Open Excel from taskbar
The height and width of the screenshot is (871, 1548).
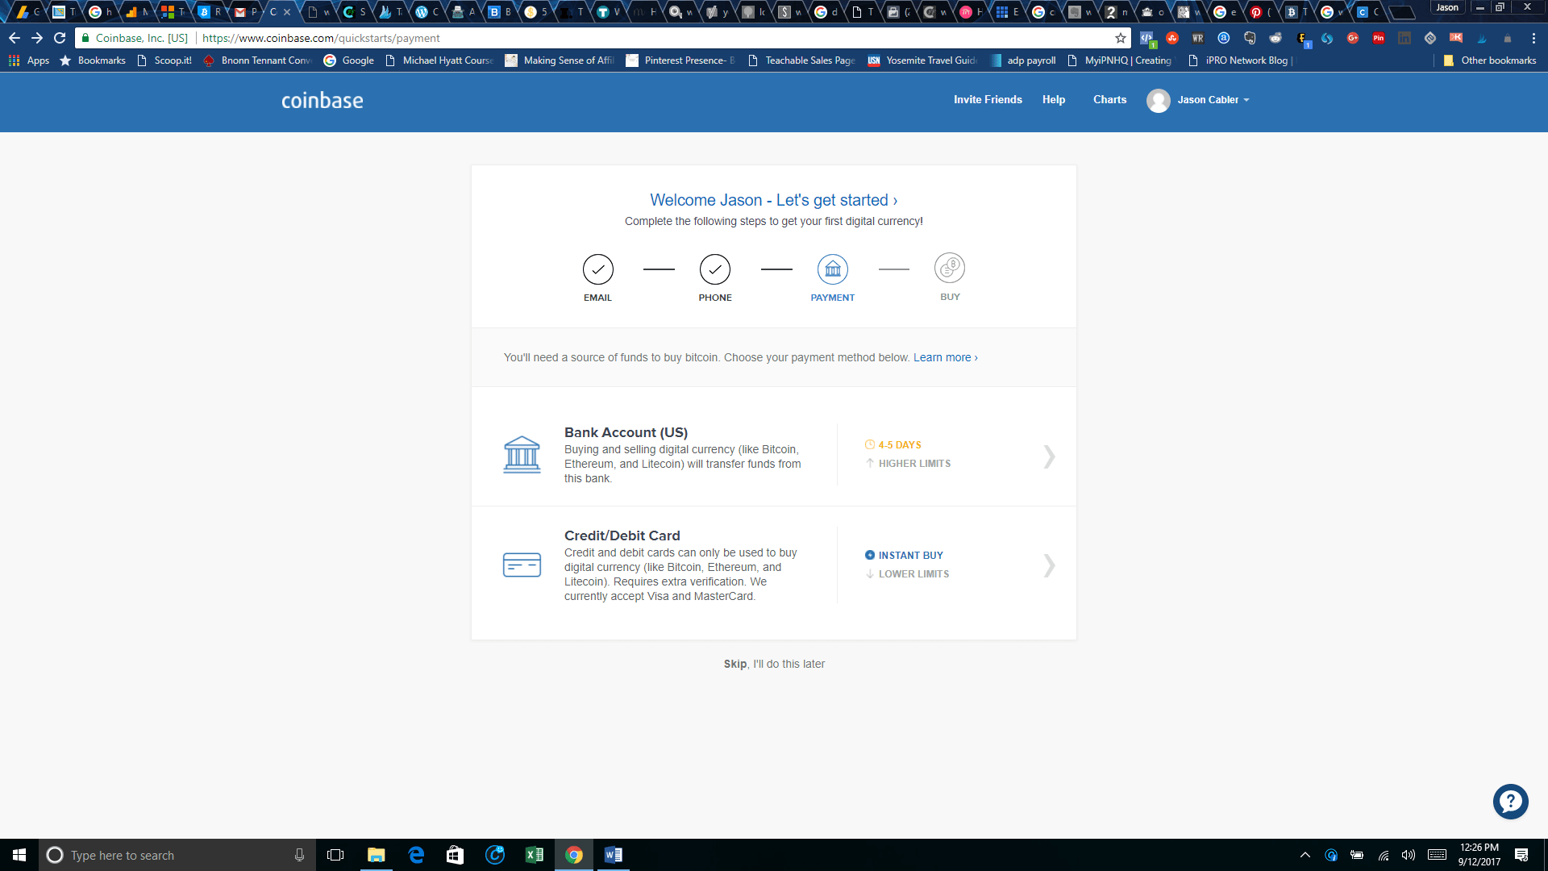tap(535, 855)
